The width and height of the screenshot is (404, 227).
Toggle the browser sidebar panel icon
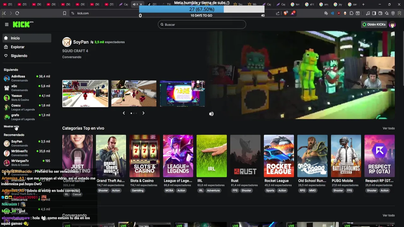(x=374, y=13)
